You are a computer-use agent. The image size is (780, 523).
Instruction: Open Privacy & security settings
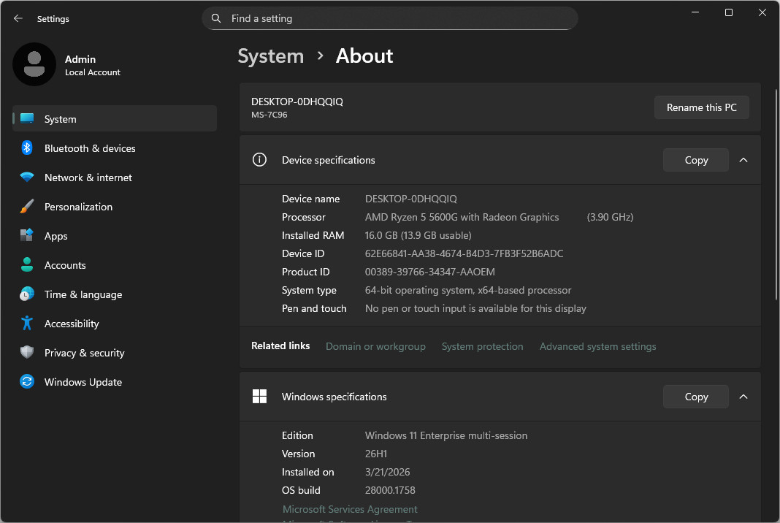point(115,353)
